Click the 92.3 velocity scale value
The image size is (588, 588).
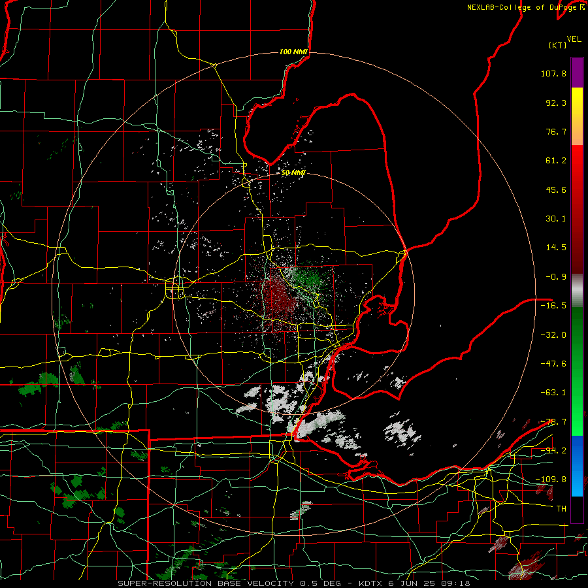tap(556, 103)
